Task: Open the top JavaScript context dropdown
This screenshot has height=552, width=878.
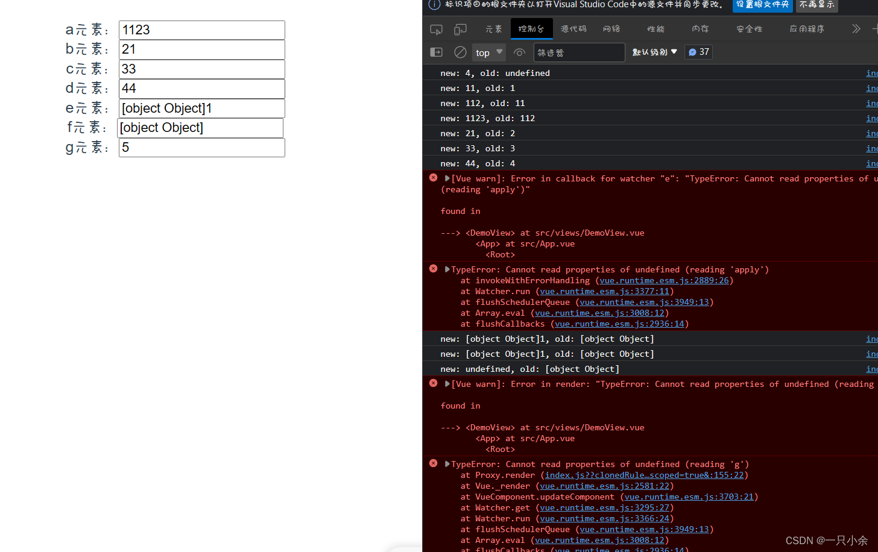Action: click(489, 52)
